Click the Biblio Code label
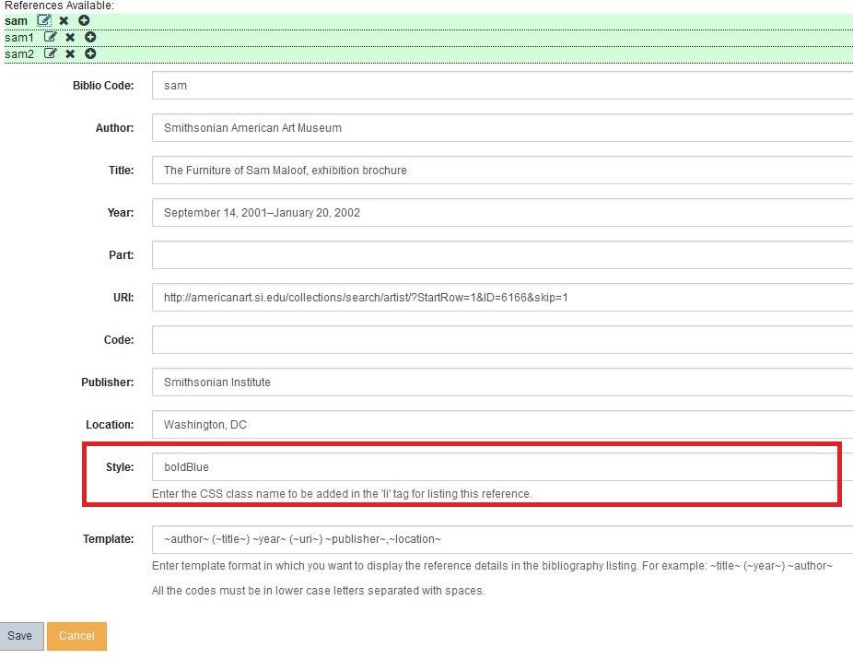The width and height of the screenshot is (853, 659). pyautogui.click(x=103, y=86)
